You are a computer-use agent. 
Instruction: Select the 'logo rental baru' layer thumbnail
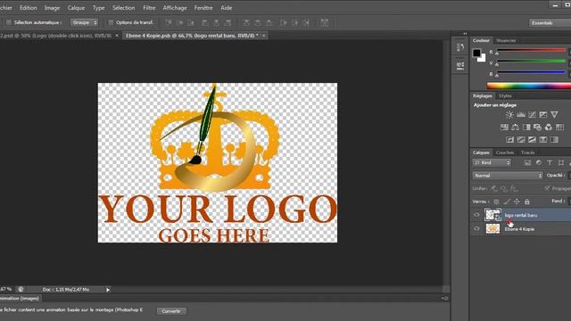click(492, 215)
